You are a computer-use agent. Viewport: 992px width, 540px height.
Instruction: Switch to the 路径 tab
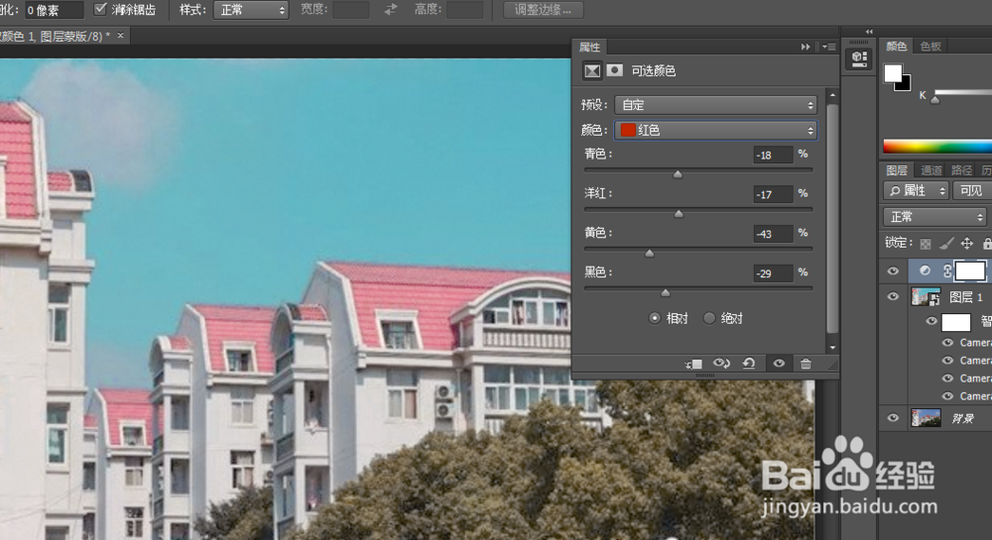click(x=961, y=169)
